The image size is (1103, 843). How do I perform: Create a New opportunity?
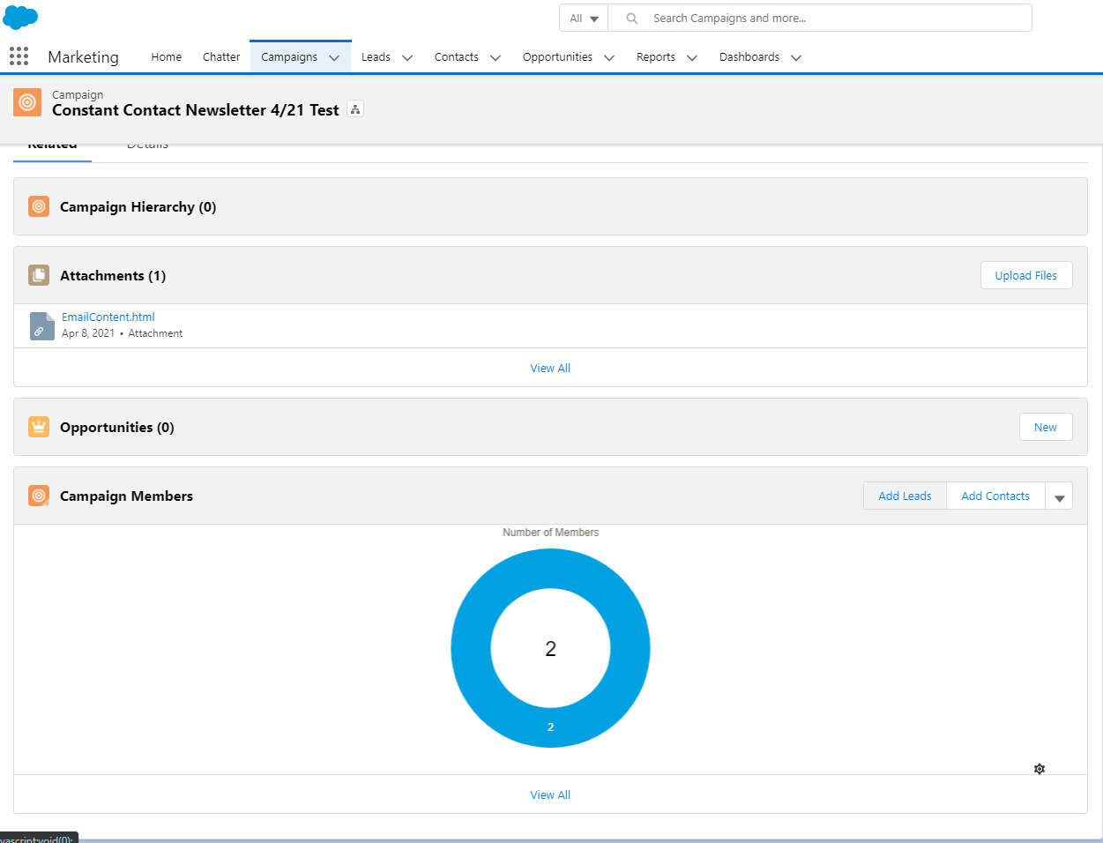[1046, 427]
